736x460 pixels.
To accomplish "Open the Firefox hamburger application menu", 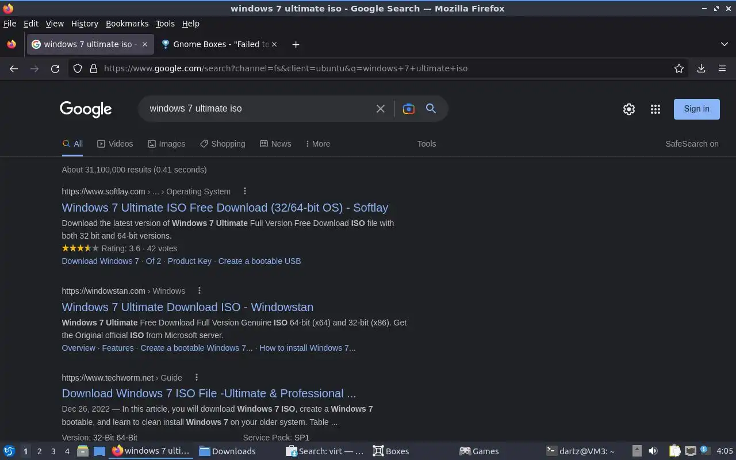I will 722,68.
